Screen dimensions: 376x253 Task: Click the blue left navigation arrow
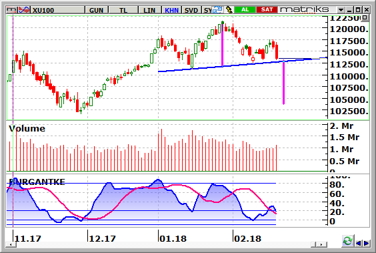coord(358,243)
